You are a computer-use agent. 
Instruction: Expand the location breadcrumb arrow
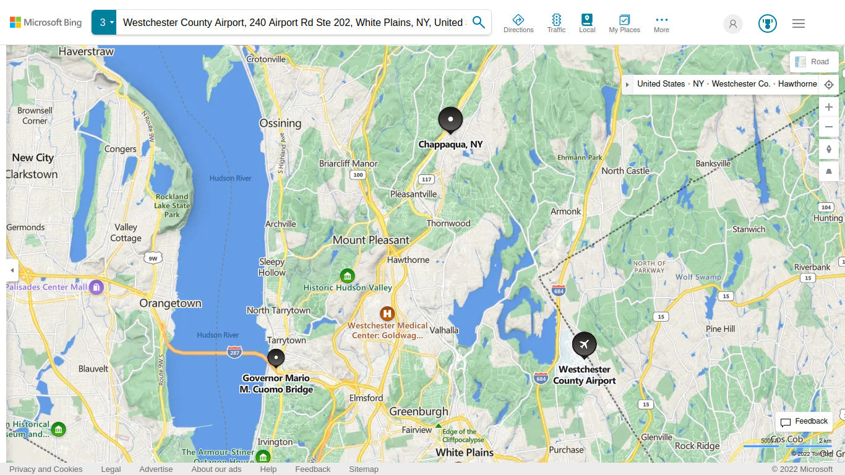click(627, 84)
